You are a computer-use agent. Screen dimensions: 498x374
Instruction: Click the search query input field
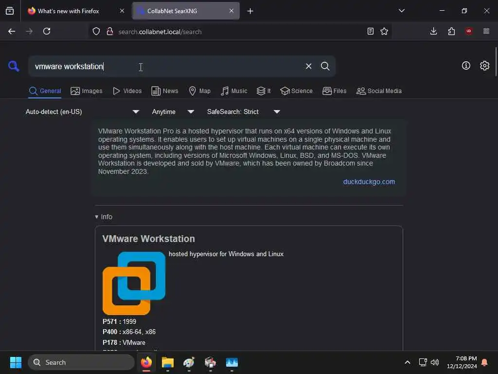(168, 66)
